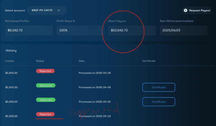Click text 'Processed on 2025-04-09'
This screenshot has height=126, width=216.
(x=95, y=87)
